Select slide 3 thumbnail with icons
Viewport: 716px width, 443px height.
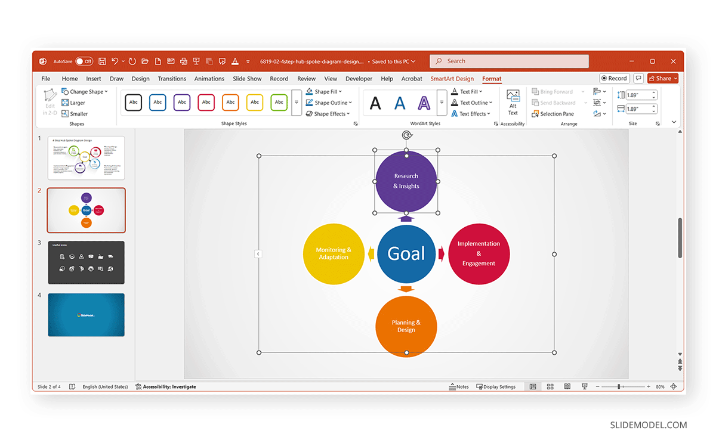(86, 262)
